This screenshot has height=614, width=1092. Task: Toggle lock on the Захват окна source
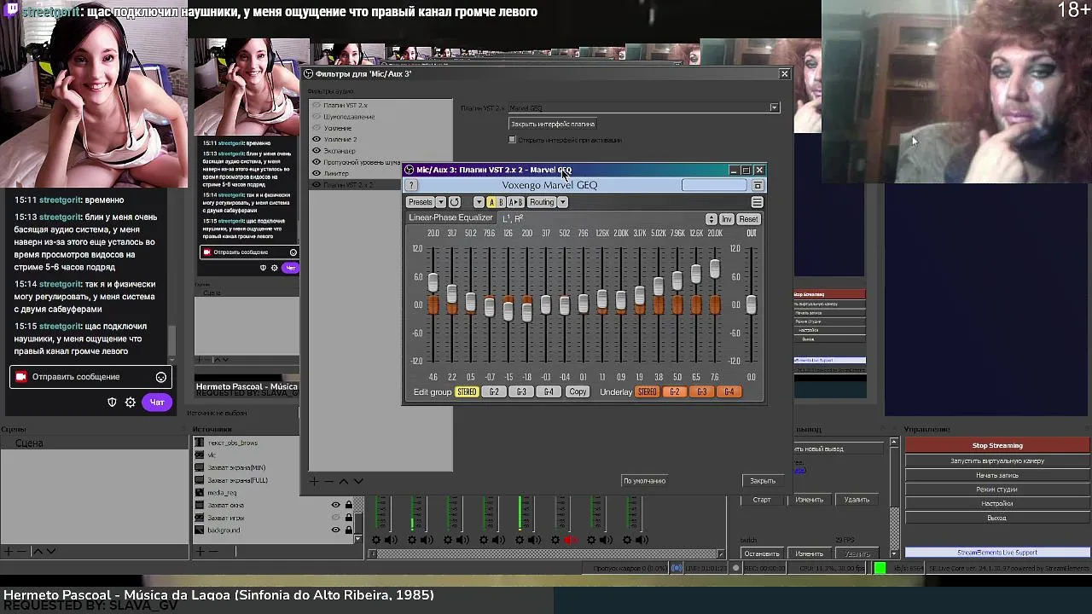(x=349, y=505)
